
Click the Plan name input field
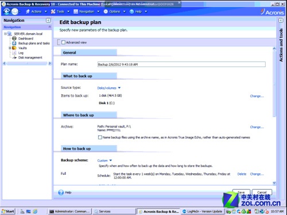tap(181, 64)
